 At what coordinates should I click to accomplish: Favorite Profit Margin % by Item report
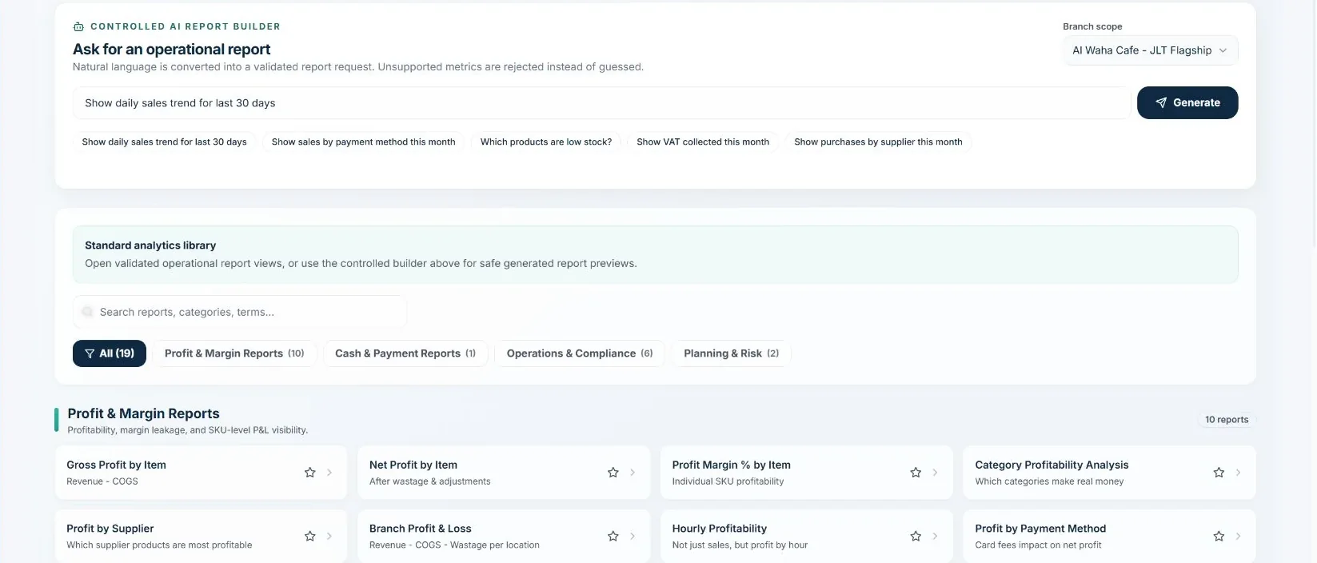pyautogui.click(x=916, y=473)
